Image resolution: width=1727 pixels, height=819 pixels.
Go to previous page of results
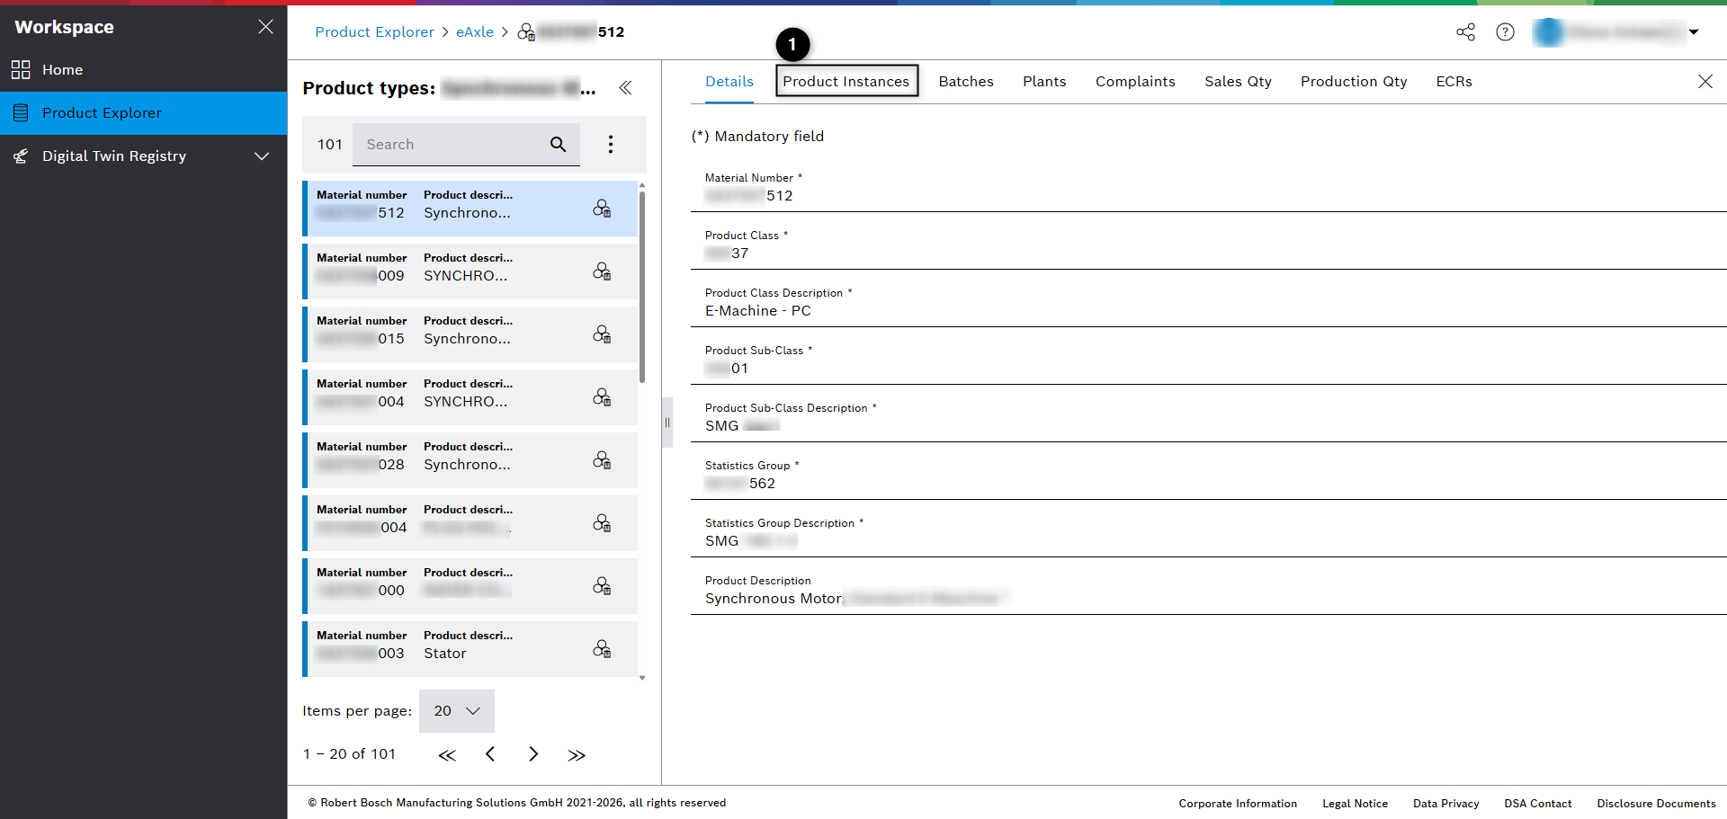click(x=490, y=754)
